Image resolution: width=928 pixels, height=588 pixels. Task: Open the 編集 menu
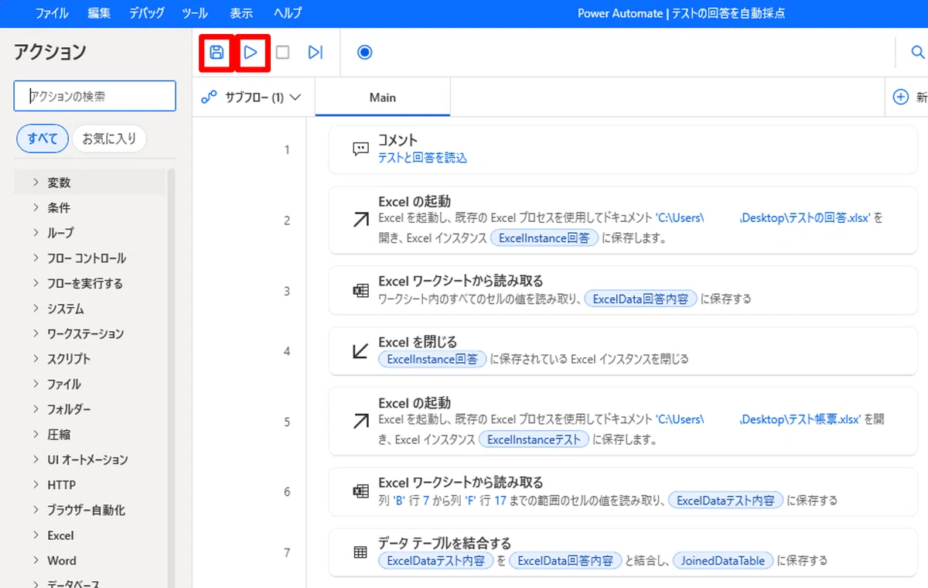pos(99,13)
